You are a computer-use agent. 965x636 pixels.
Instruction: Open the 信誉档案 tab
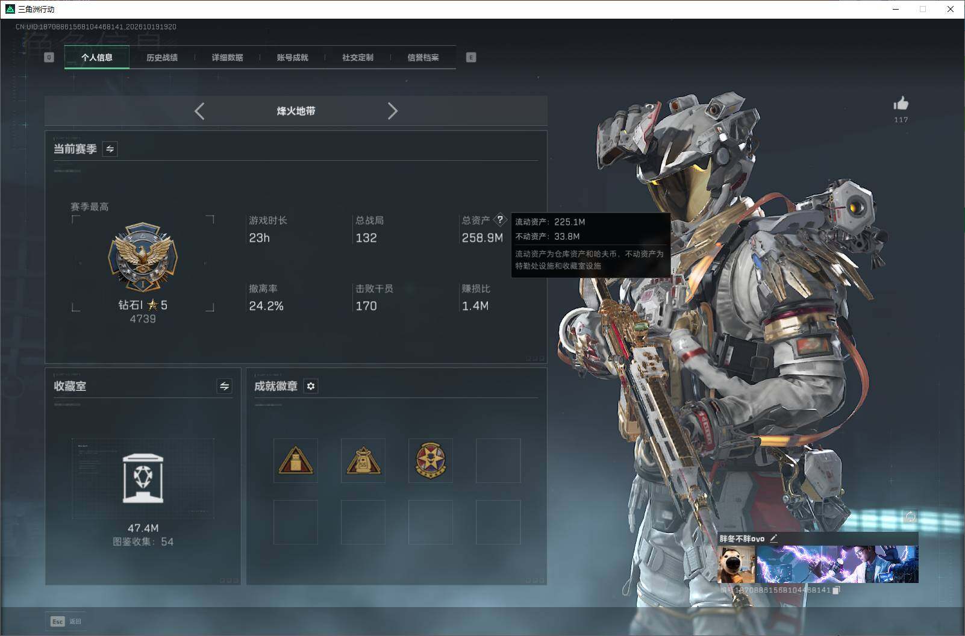click(423, 57)
